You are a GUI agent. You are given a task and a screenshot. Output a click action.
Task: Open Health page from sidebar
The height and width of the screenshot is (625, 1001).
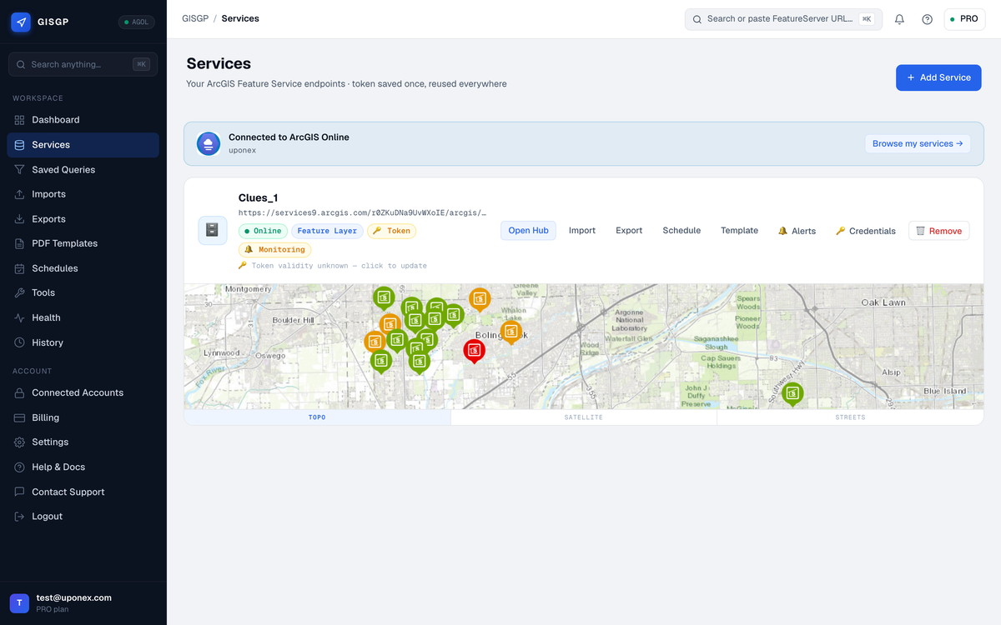[83, 317]
